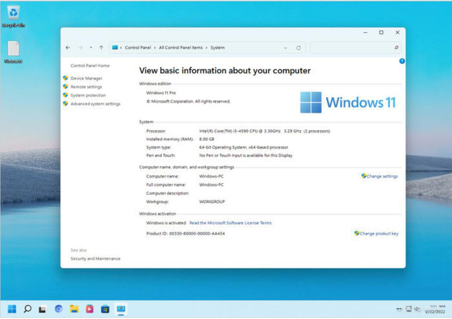This screenshot has width=452, height=319.
Task: Open File Explorer from taskbar
Action: coord(74,309)
